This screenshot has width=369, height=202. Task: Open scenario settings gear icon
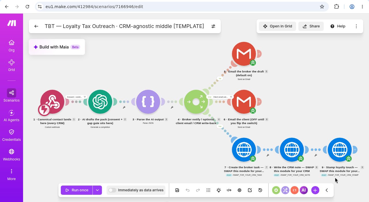coord(240,190)
